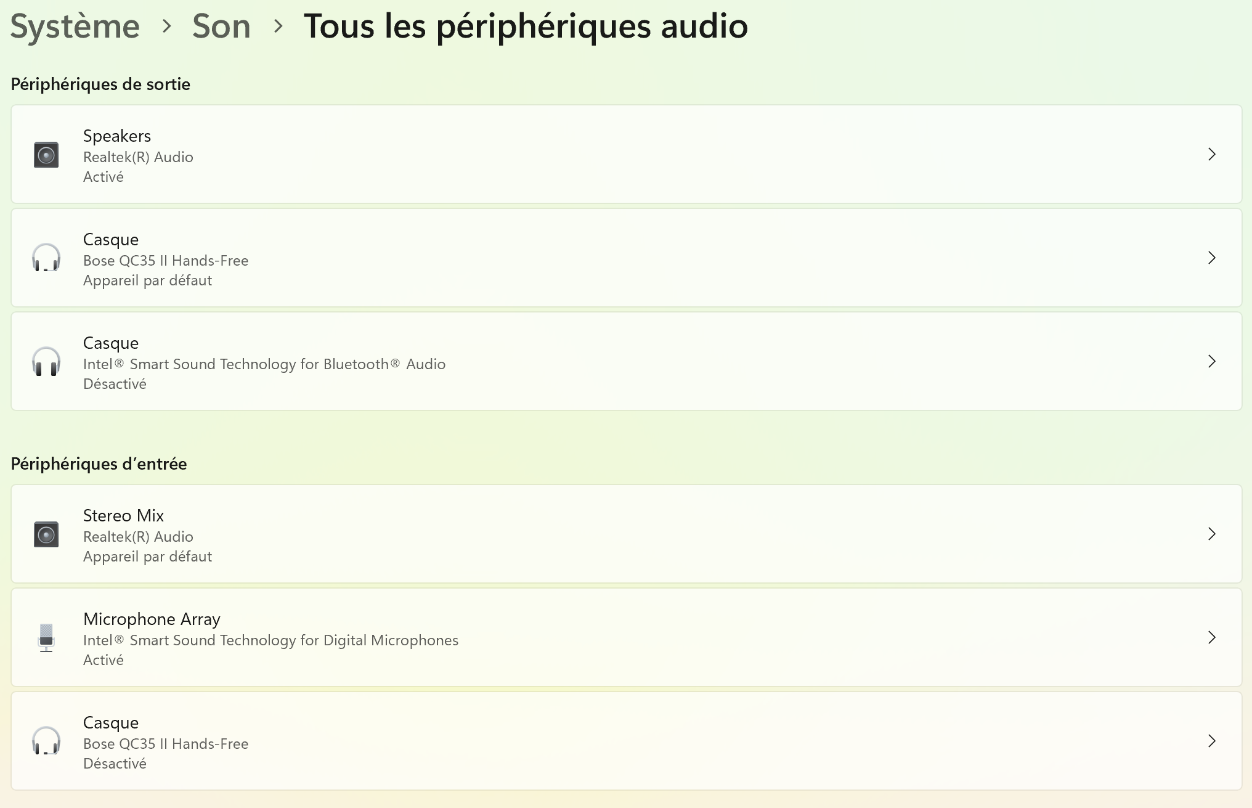The height and width of the screenshot is (808, 1252).
Task: Select the Stereo Mix input device
Action: pos(626,534)
